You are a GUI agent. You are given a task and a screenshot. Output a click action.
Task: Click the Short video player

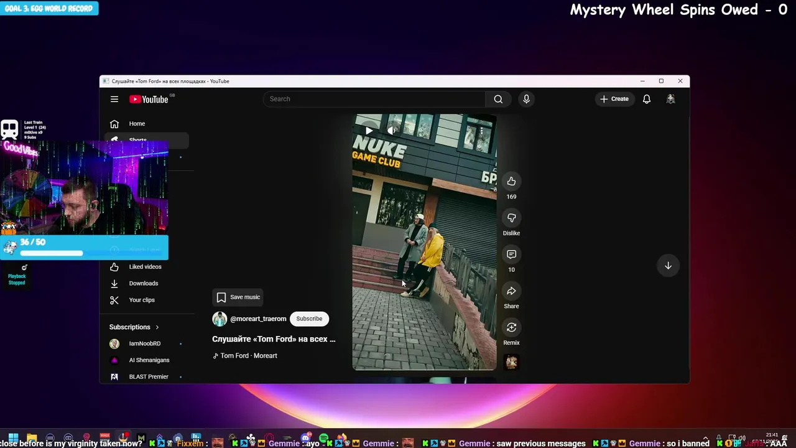[424, 242]
